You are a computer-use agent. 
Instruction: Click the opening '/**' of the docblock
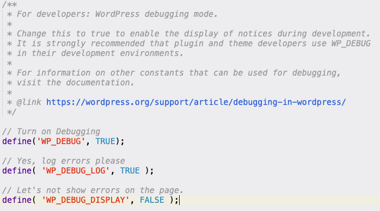tap(9, 4)
